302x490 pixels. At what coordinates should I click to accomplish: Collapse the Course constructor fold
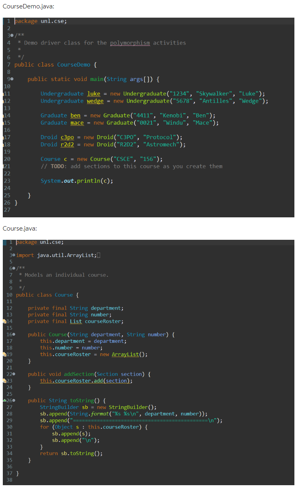pyautogui.click(x=14, y=334)
